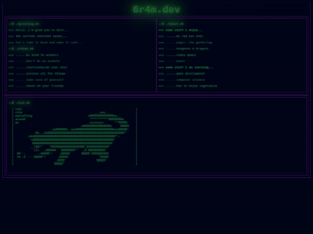The height and width of the screenshot is (234, 313).
Task: Click the ./about.sh command heading
Action: point(171,24)
